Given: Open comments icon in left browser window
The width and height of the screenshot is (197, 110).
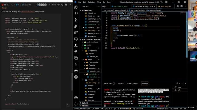Looking at the screenshot, I should tap(58, 5).
